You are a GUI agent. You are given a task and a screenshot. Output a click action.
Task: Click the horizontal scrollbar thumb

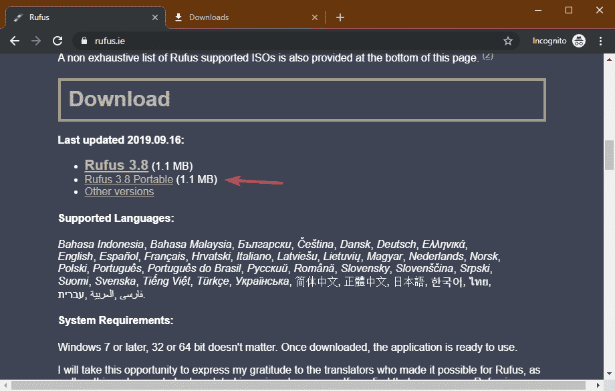coord(299,386)
